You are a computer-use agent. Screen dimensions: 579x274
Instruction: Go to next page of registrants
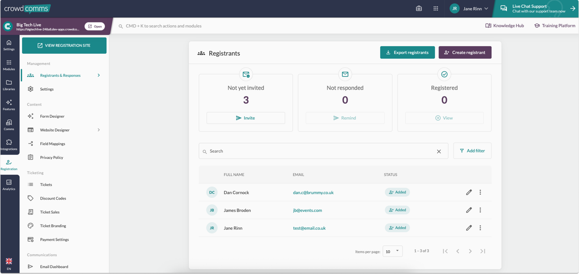click(470, 251)
